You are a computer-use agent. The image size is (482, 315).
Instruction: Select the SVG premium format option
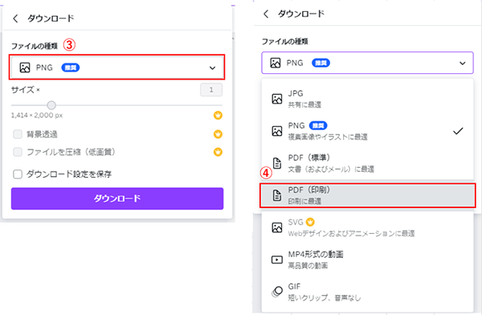pos(367,227)
